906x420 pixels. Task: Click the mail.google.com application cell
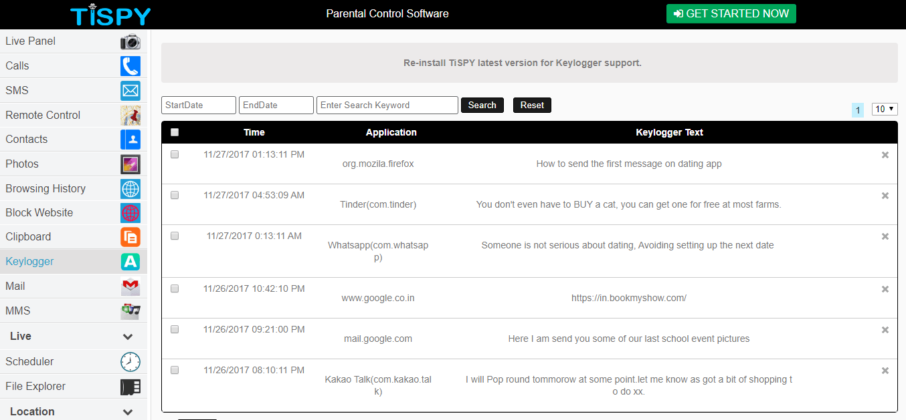click(x=378, y=339)
